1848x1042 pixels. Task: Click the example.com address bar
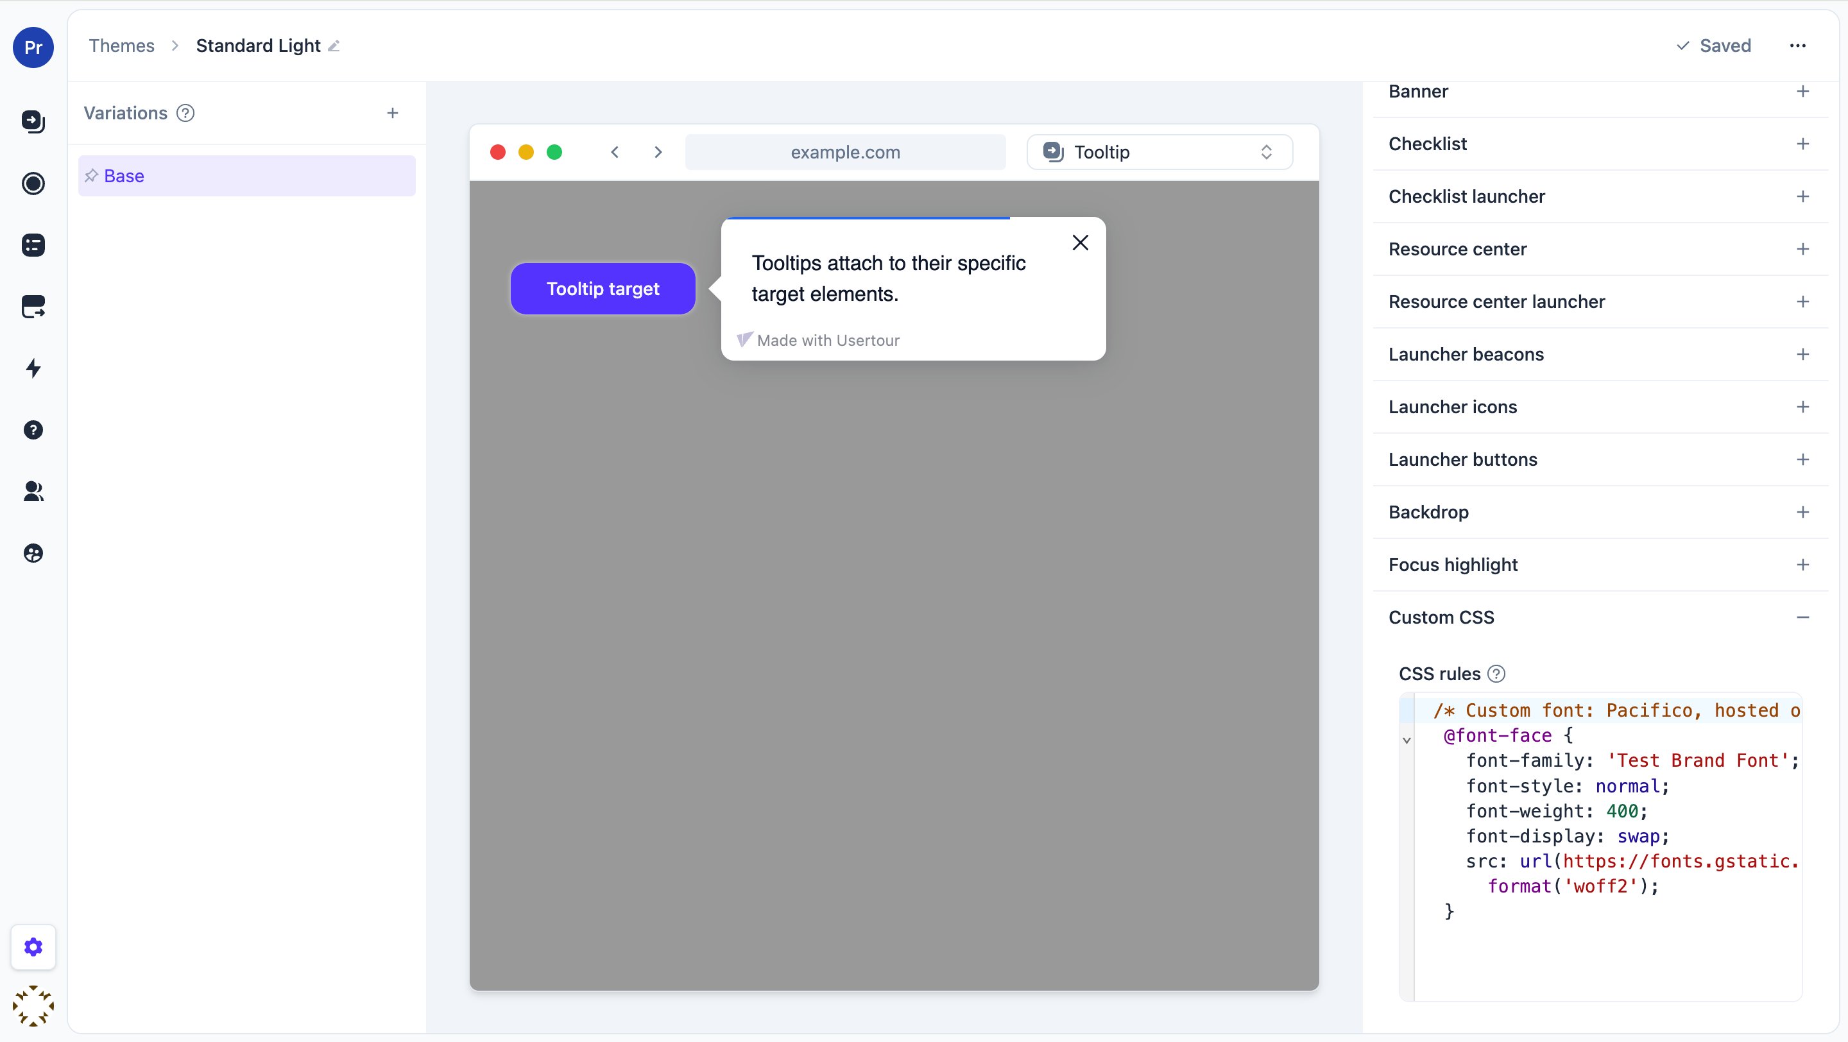[x=845, y=152]
